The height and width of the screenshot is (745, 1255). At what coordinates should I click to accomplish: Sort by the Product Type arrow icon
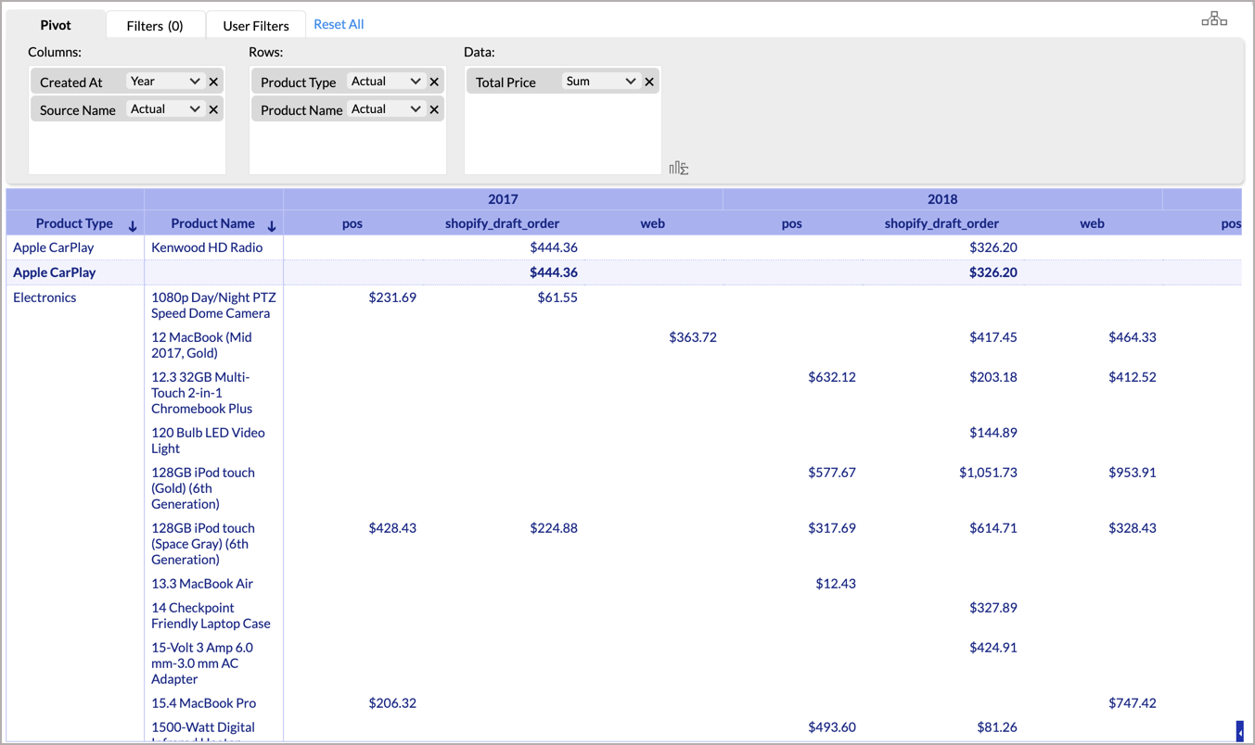[133, 225]
